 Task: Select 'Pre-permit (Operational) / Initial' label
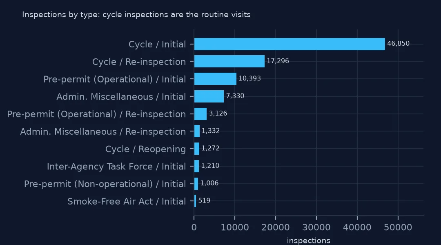[x=114, y=79]
